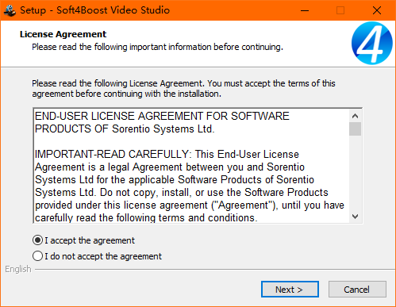Close the setup window

point(377,10)
